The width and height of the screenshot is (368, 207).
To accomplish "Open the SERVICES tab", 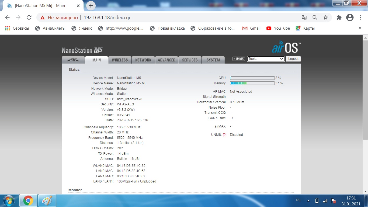I will click(190, 60).
